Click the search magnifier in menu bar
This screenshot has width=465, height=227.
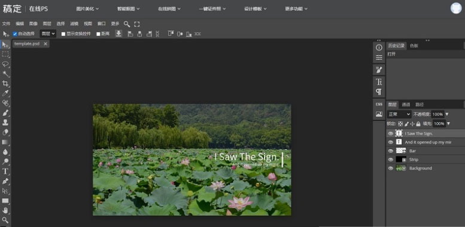tap(127, 24)
